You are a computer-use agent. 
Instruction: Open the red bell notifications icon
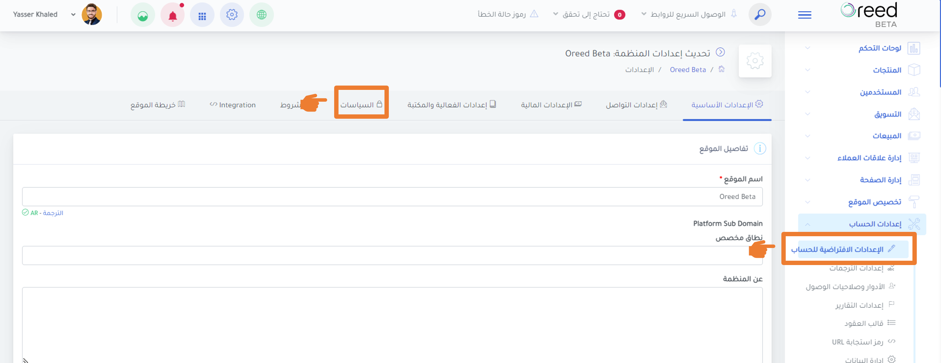[x=172, y=15]
